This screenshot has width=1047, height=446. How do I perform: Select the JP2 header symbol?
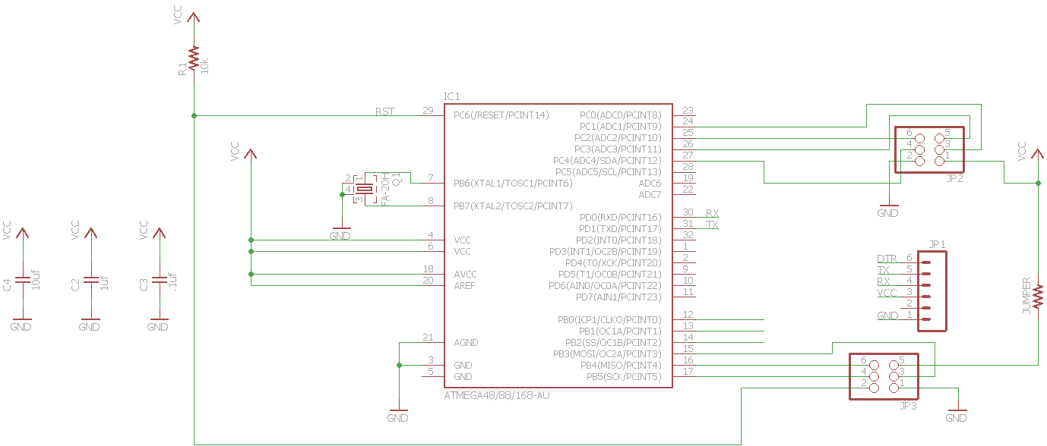[x=929, y=149]
